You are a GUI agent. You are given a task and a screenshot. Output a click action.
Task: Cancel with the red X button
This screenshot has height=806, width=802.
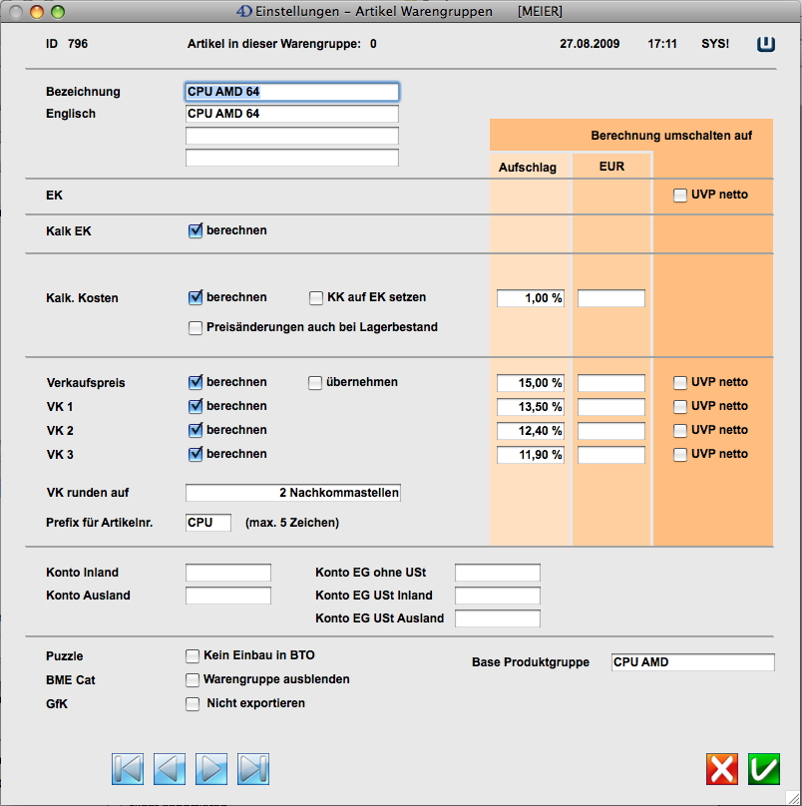click(x=722, y=769)
